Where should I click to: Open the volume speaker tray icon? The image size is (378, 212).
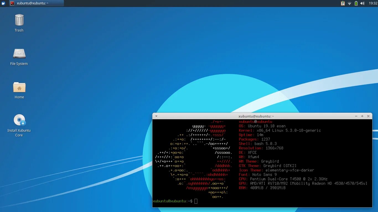pyautogui.click(x=363, y=3)
